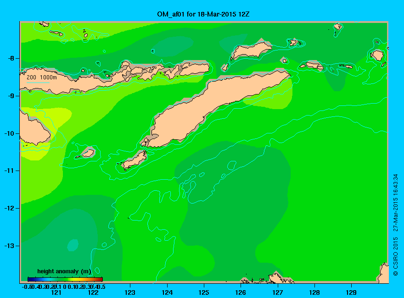Click the latitude label -8

point(11,58)
